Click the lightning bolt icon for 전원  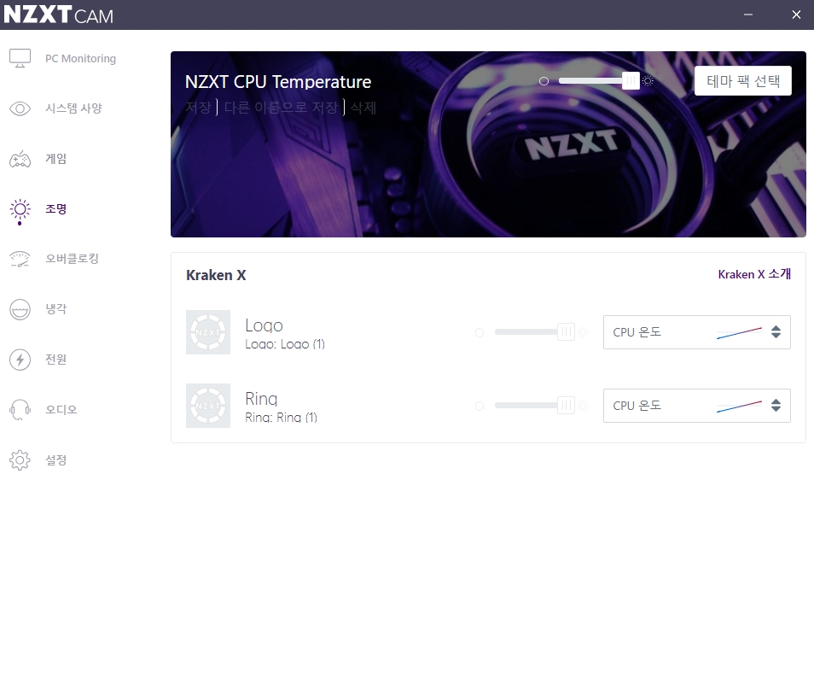coord(20,360)
